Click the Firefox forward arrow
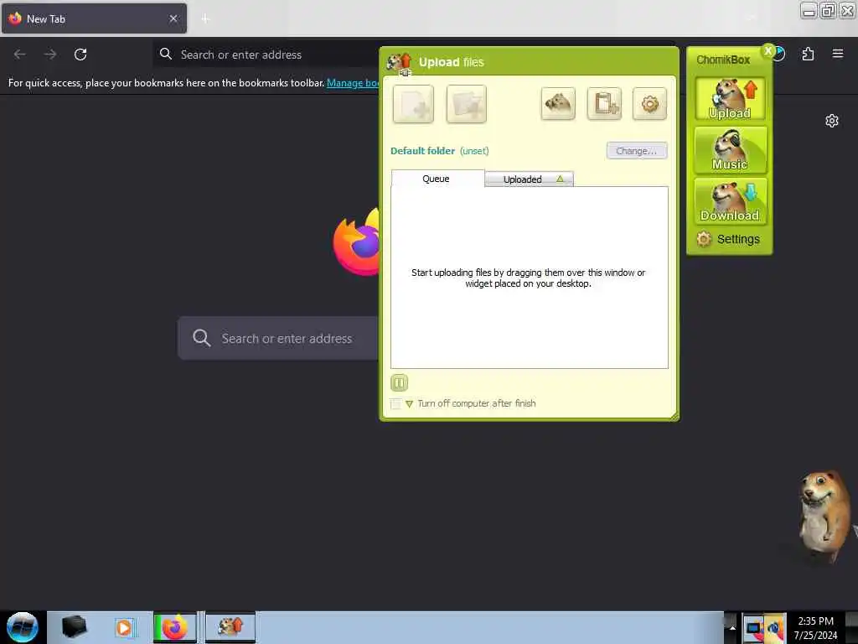Image resolution: width=858 pixels, height=644 pixels. click(x=49, y=55)
